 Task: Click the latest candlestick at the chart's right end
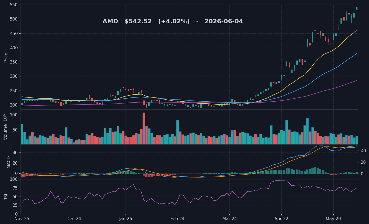(357, 8)
